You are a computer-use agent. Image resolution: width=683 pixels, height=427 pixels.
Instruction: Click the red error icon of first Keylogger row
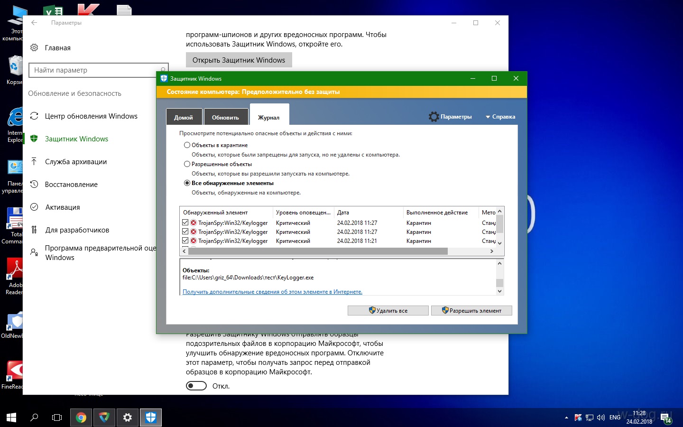[194, 223]
